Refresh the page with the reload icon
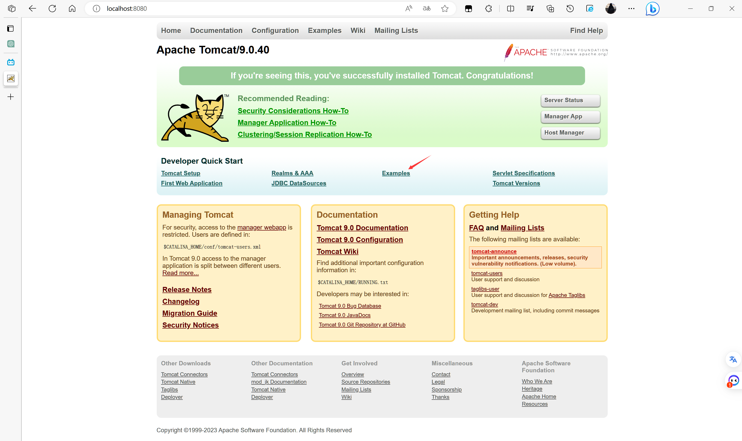 click(52, 8)
